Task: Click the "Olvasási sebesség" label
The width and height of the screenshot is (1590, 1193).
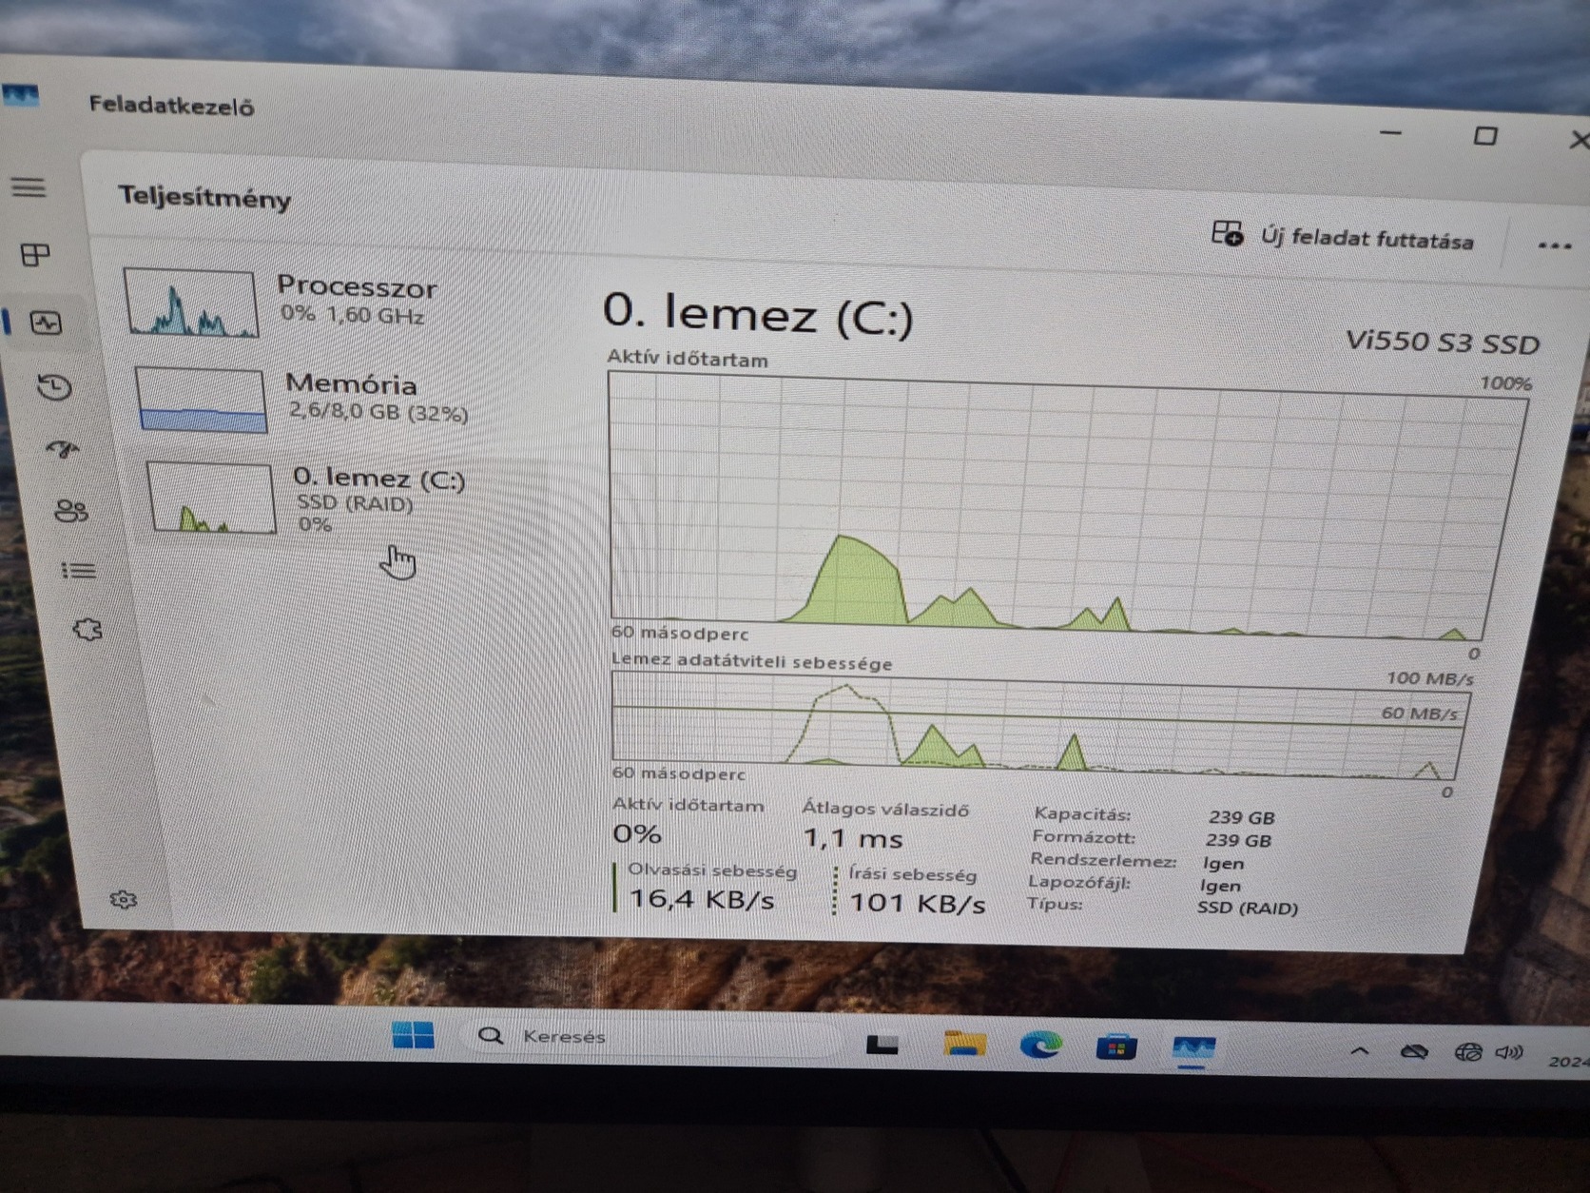Action: point(712,870)
